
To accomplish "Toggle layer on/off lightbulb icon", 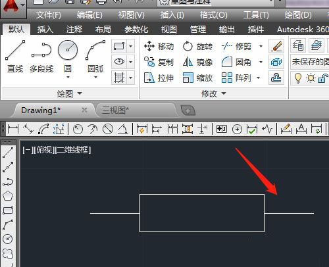I will click(297, 78).
